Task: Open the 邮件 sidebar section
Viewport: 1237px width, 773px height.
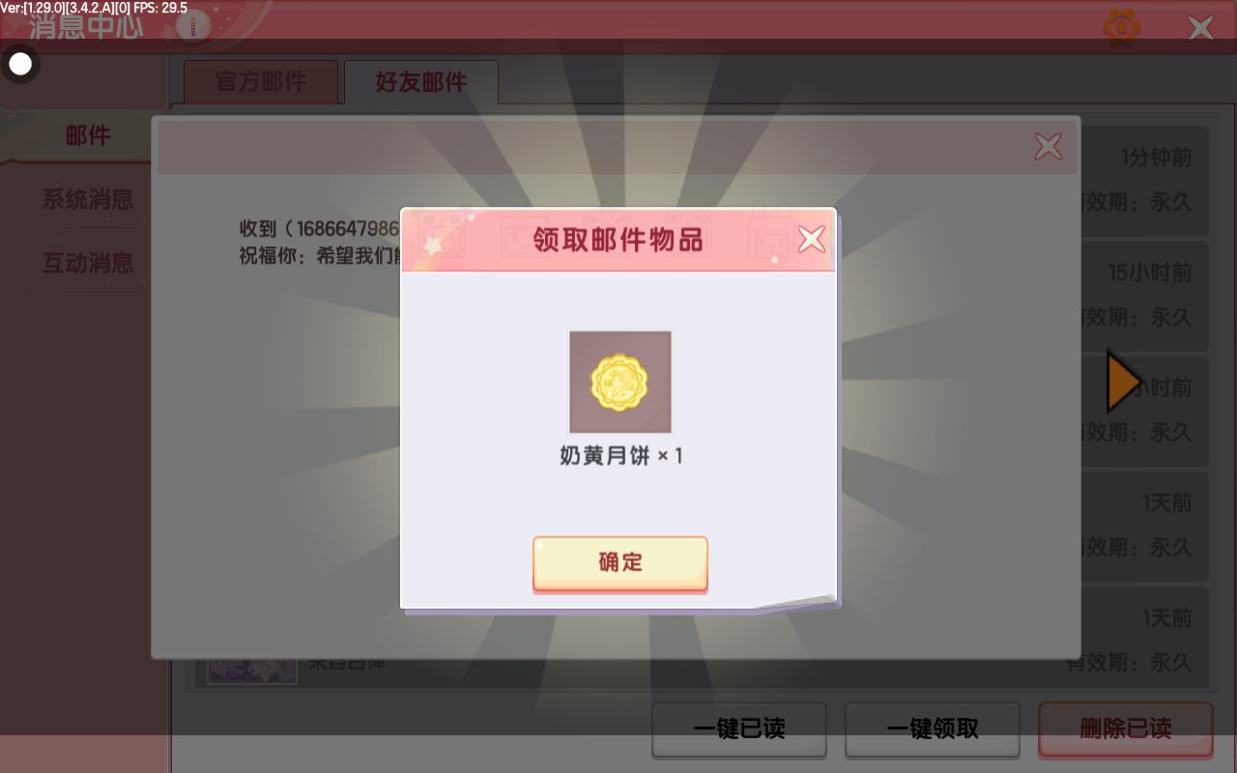Action: [87, 136]
